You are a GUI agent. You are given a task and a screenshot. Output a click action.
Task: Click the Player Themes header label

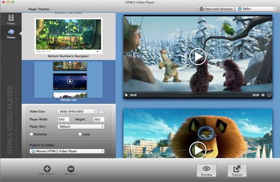click(x=39, y=9)
